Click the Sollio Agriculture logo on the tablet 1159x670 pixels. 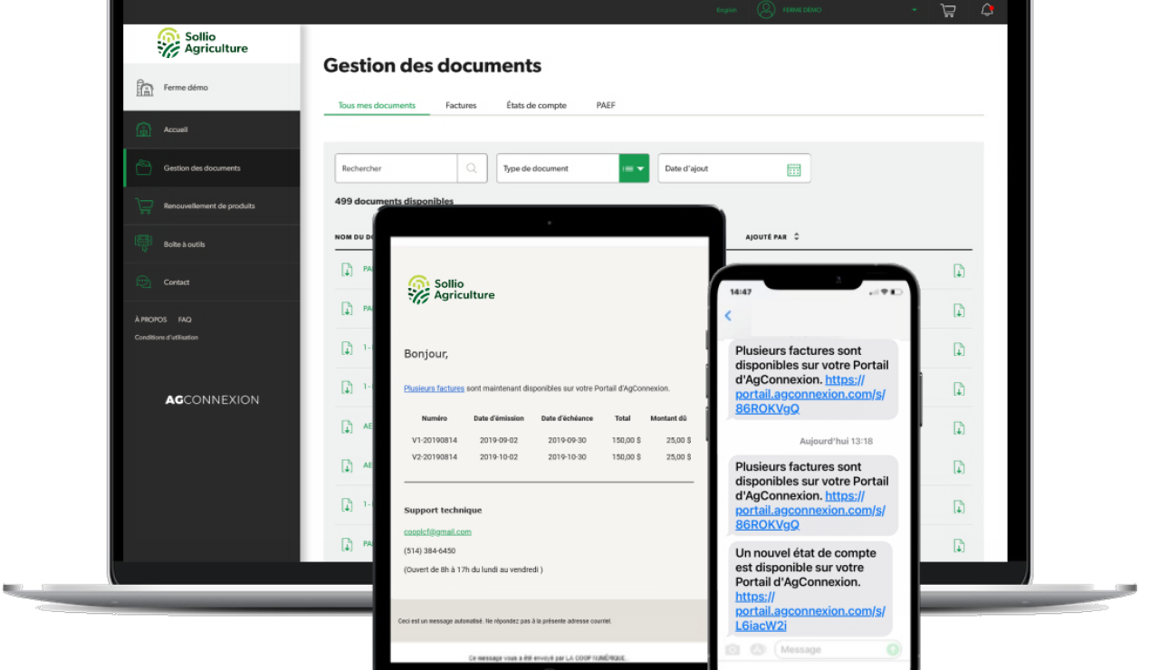[451, 289]
